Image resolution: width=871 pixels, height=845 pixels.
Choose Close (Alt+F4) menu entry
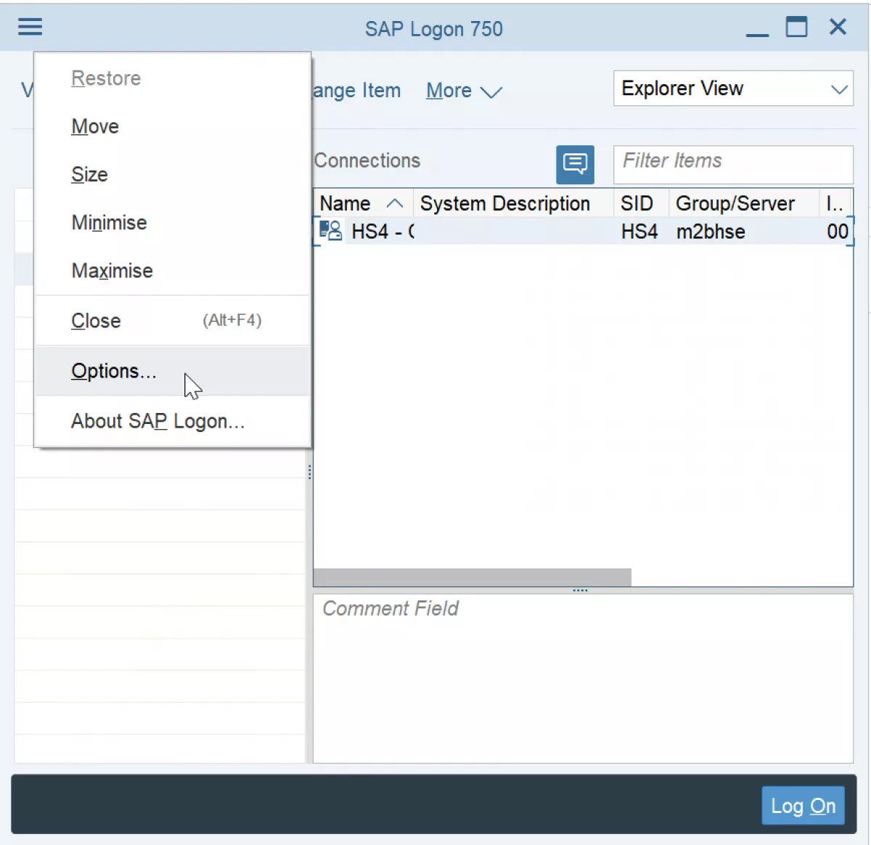click(173, 320)
